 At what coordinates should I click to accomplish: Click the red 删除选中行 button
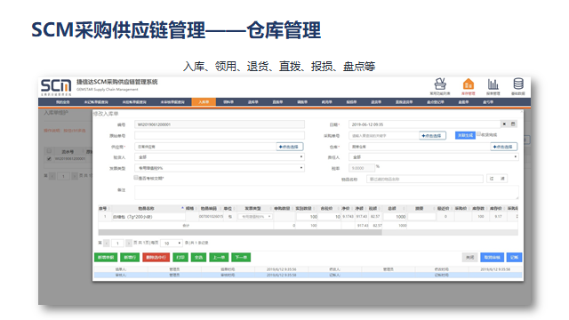156,258
